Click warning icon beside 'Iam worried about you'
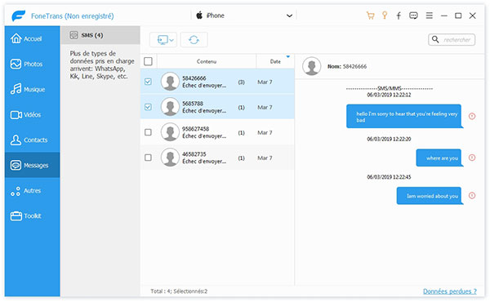The image size is (490, 302). 472,196
